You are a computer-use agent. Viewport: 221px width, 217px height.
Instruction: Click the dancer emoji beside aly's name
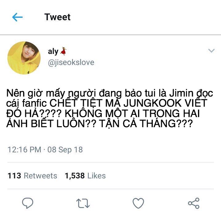pos(63,51)
